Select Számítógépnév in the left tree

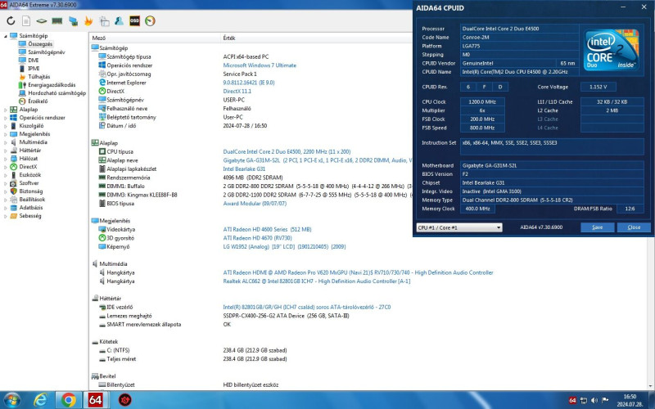point(47,52)
